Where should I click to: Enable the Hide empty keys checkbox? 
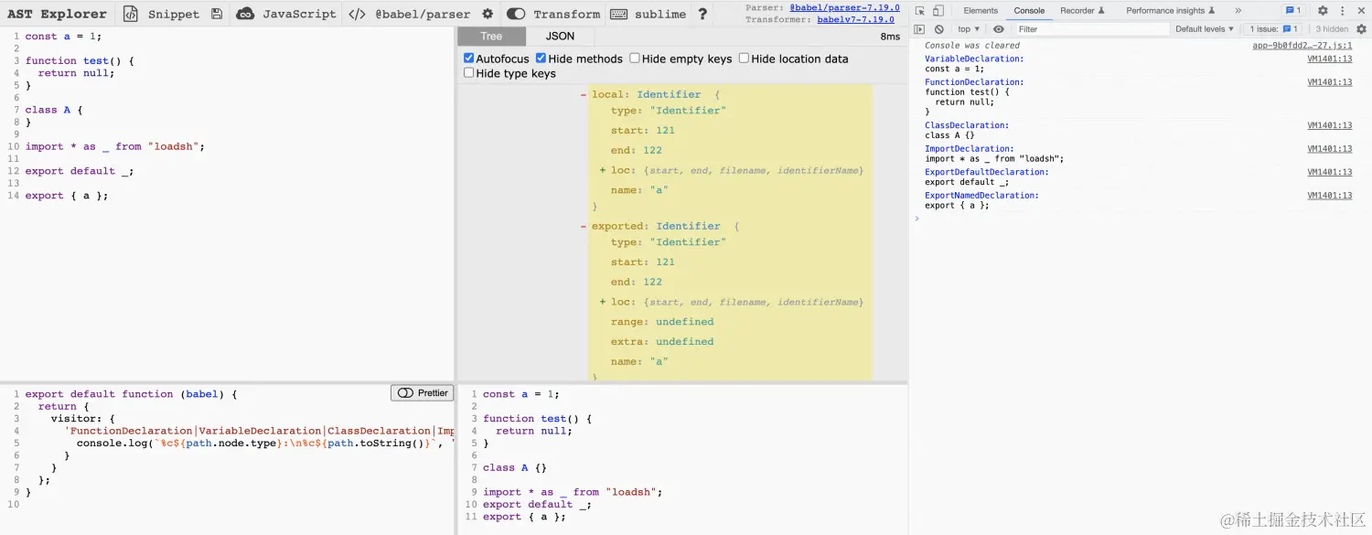click(635, 59)
